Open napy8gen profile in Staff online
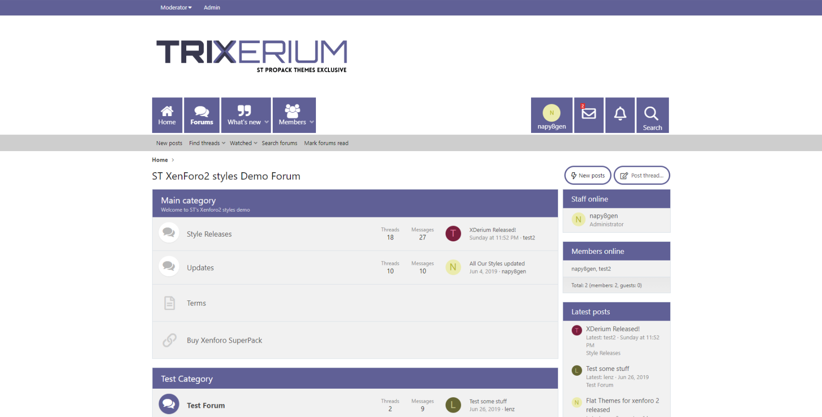This screenshot has height=417, width=822. click(x=604, y=216)
